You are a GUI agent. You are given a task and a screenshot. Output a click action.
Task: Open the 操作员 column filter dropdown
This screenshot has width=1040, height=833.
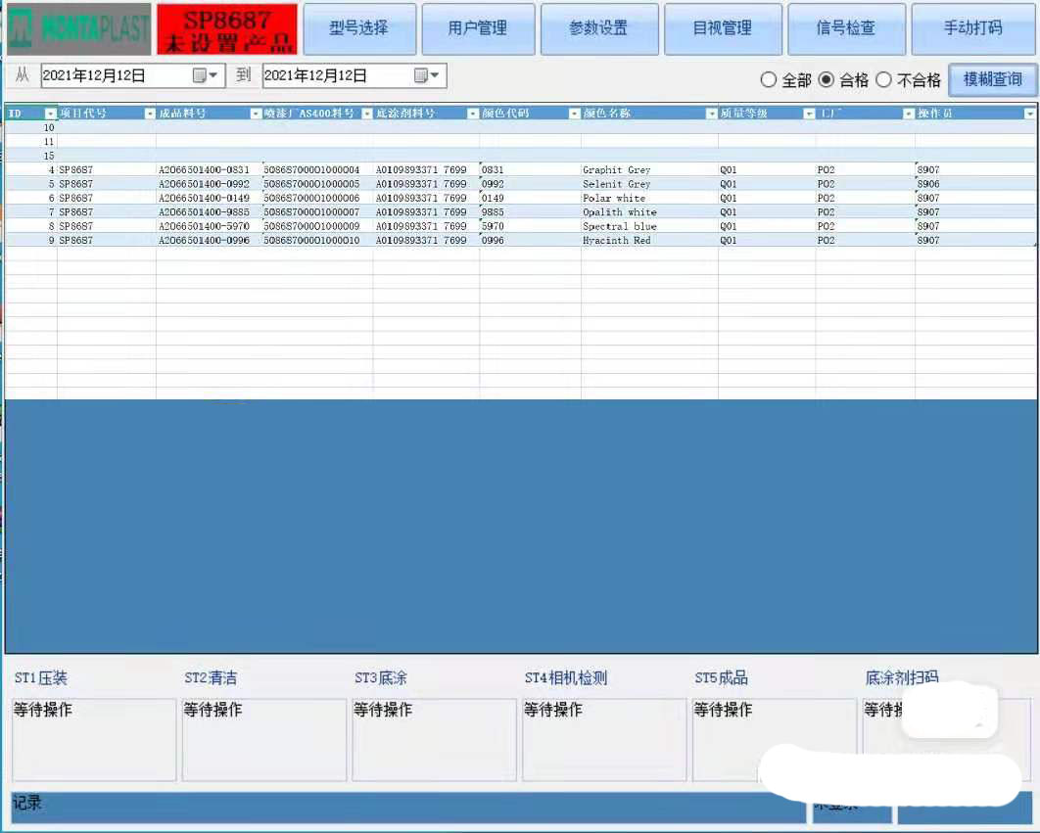tap(1029, 114)
